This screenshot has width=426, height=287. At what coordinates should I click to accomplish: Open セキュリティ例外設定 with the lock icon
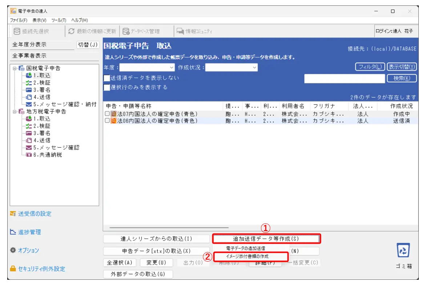(13, 269)
